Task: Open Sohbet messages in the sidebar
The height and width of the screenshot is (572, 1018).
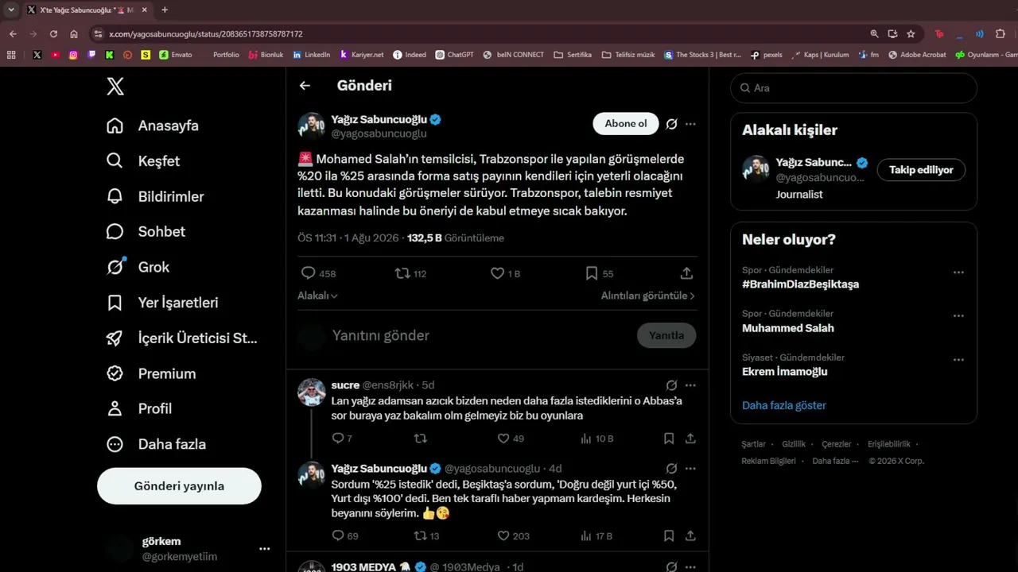Action: point(145,231)
